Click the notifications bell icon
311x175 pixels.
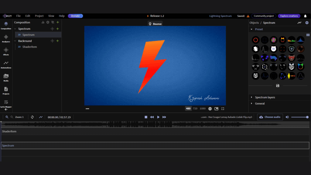point(305,16)
